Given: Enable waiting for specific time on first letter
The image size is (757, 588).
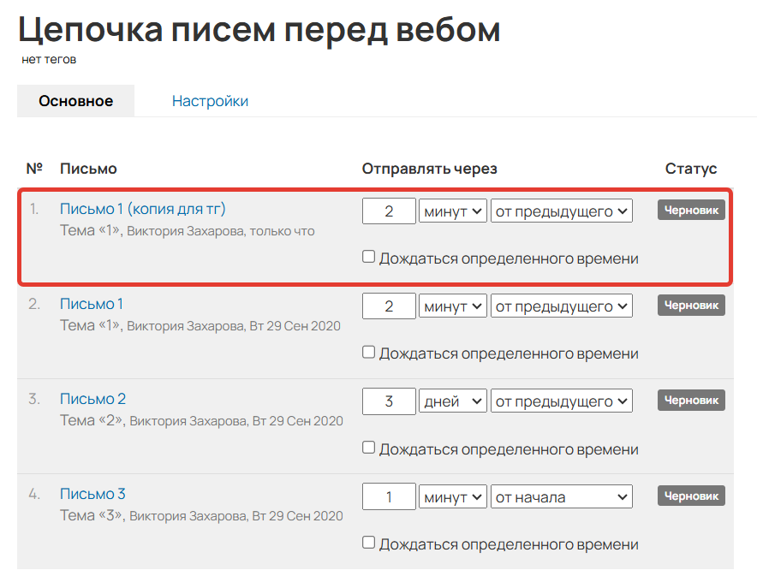Looking at the screenshot, I should click(x=368, y=256).
